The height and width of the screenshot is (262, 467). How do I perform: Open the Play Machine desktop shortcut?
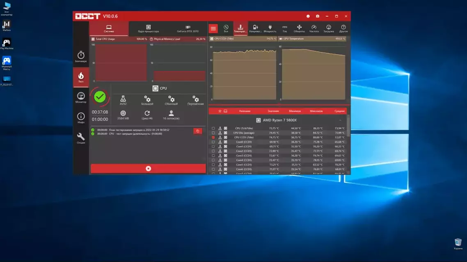(x=7, y=44)
